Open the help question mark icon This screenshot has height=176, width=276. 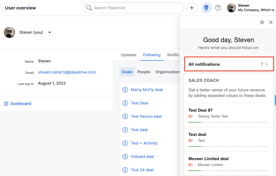pos(218,8)
